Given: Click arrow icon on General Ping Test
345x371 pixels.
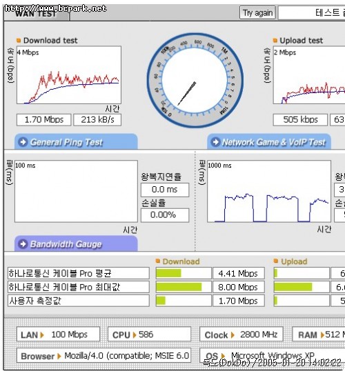Looking at the screenshot, I should tap(23, 142).
